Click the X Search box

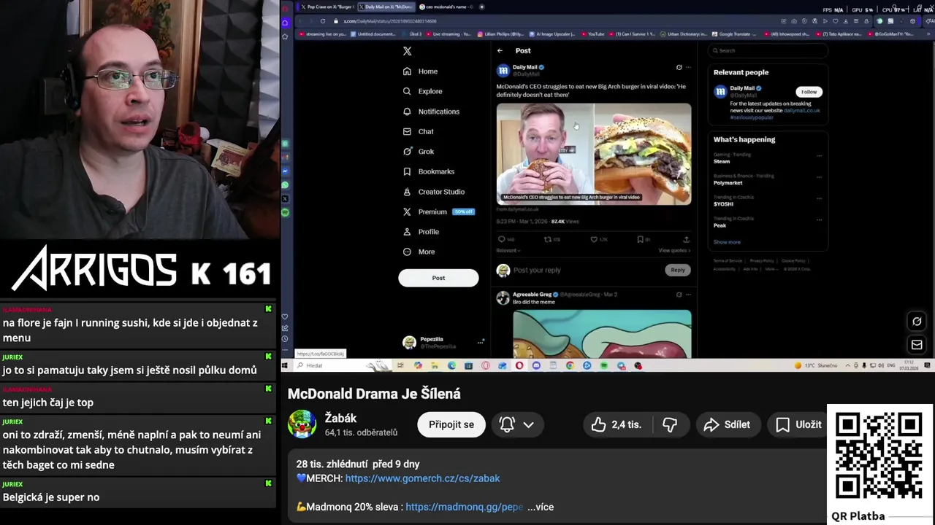pos(768,50)
